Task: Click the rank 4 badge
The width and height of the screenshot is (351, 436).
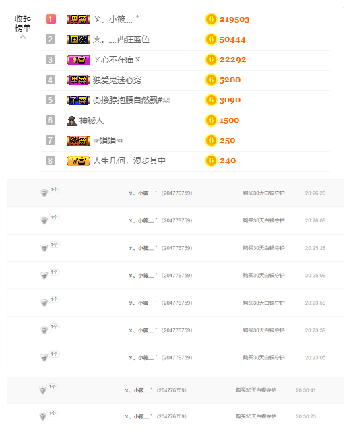Action: tap(51, 80)
